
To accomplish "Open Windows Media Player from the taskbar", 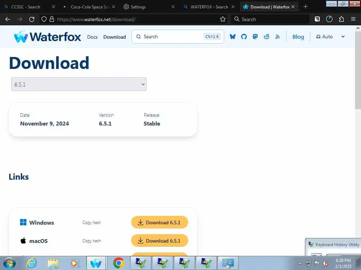I will [74, 263].
